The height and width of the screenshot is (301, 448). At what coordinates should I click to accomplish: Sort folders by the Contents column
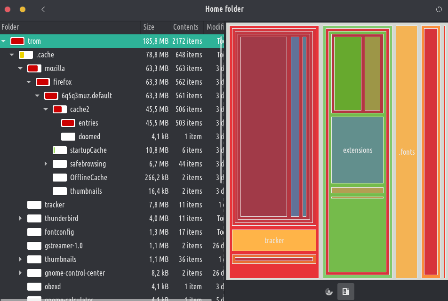(185, 27)
